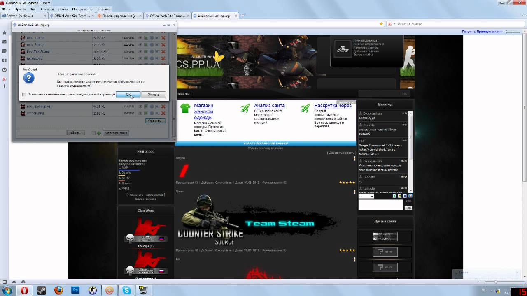This screenshot has height=296, width=527.
Task: Open mail panel in Opera sidebar
Action: tap(5, 42)
